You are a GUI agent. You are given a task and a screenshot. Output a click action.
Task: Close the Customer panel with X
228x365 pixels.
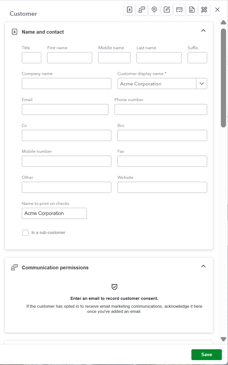coord(217,10)
